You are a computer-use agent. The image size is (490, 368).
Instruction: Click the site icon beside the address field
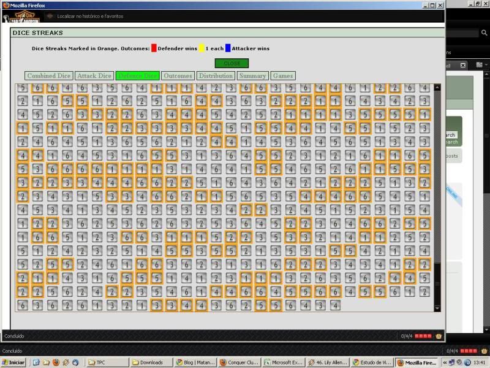pos(50,16)
